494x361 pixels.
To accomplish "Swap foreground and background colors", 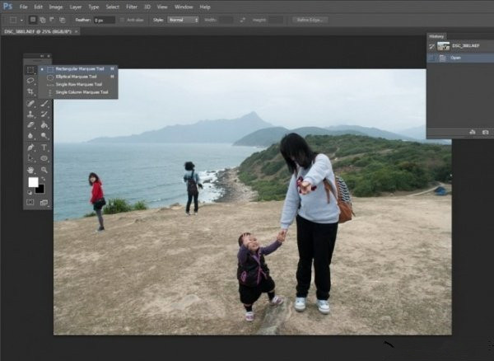I will [x=43, y=179].
